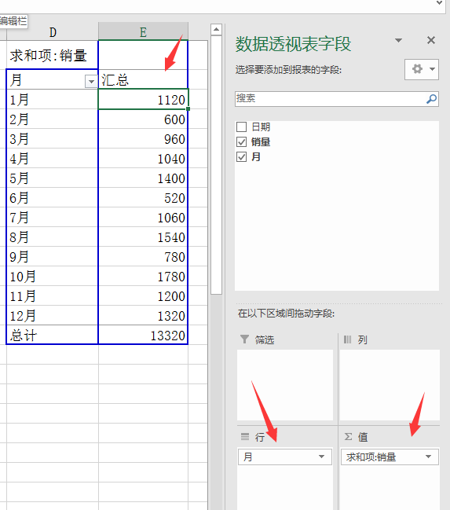Select the cell with value 960
The width and height of the screenshot is (450, 510).
click(143, 138)
